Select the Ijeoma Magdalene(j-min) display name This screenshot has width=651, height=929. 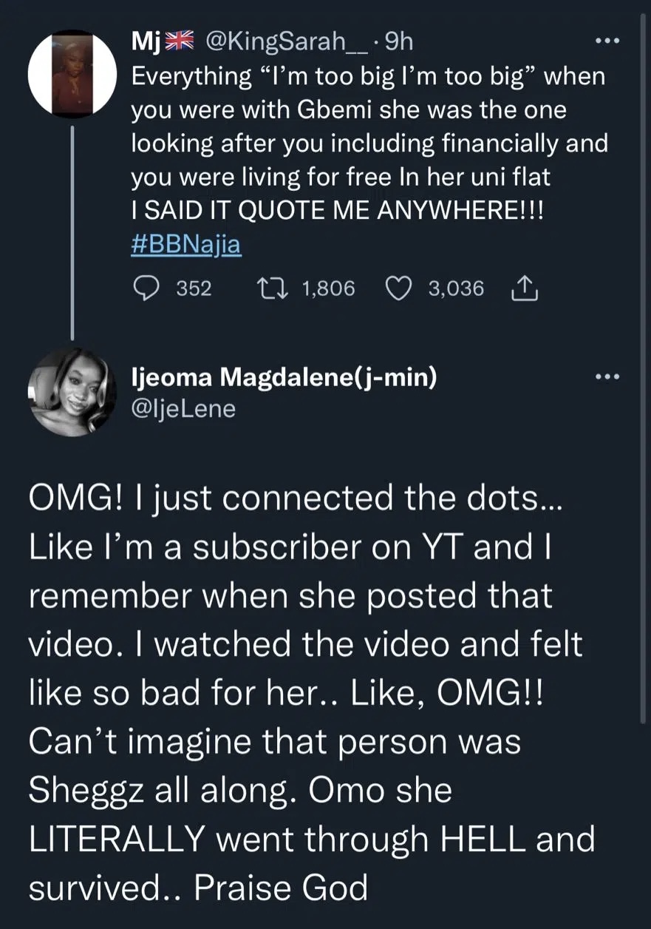(x=284, y=379)
